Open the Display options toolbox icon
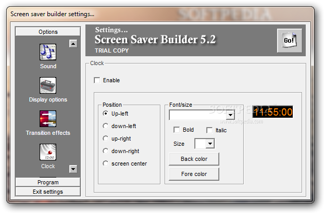The width and height of the screenshot is (325, 214). pyautogui.click(x=48, y=85)
